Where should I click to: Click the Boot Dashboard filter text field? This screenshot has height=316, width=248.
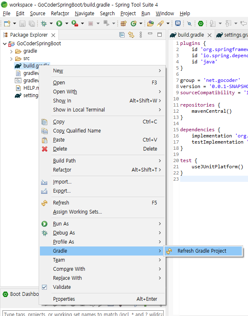pyautogui.click(x=83, y=314)
